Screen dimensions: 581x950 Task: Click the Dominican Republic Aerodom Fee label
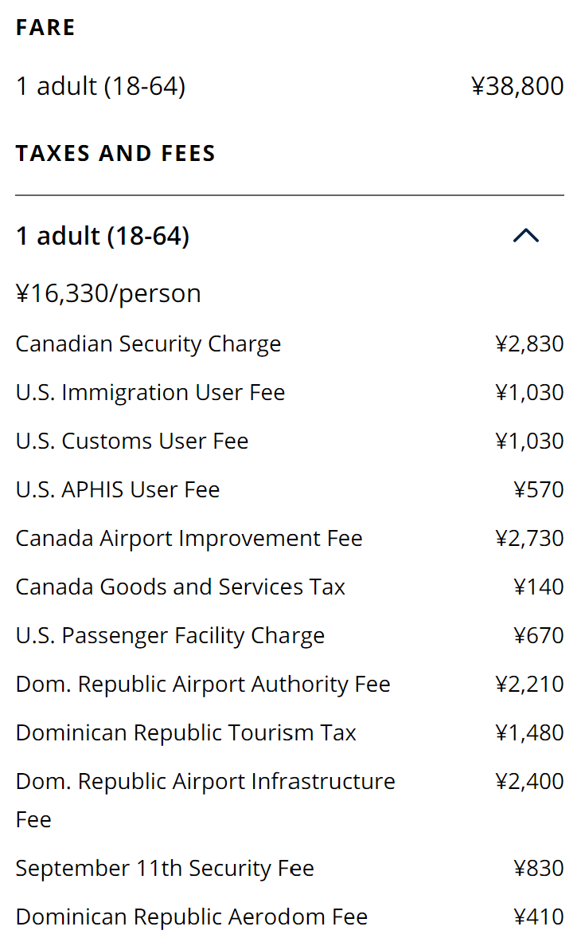click(x=191, y=917)
